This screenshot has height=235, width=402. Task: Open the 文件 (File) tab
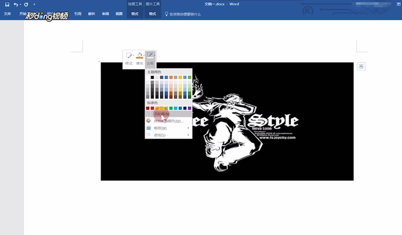[x=7, y=14]
